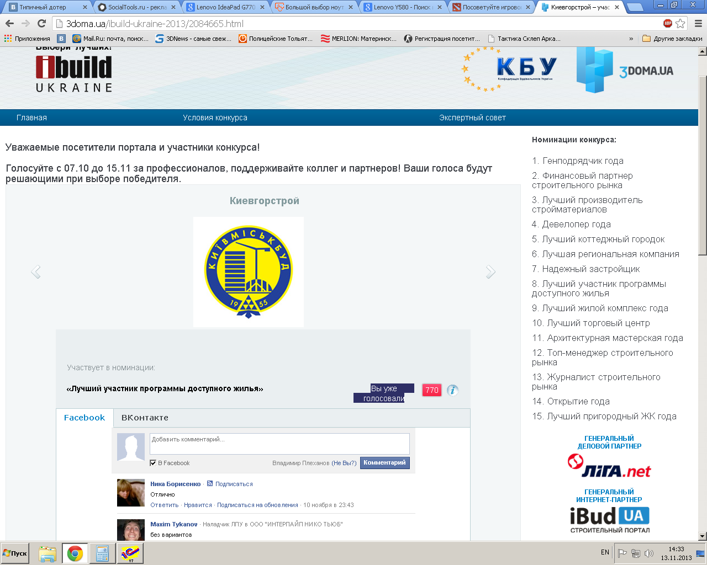Open the Условия конкурса menu item
Image resolution: width=707 pixels, height=565 pixels.
pyautogui.click(x=215, y=118)
